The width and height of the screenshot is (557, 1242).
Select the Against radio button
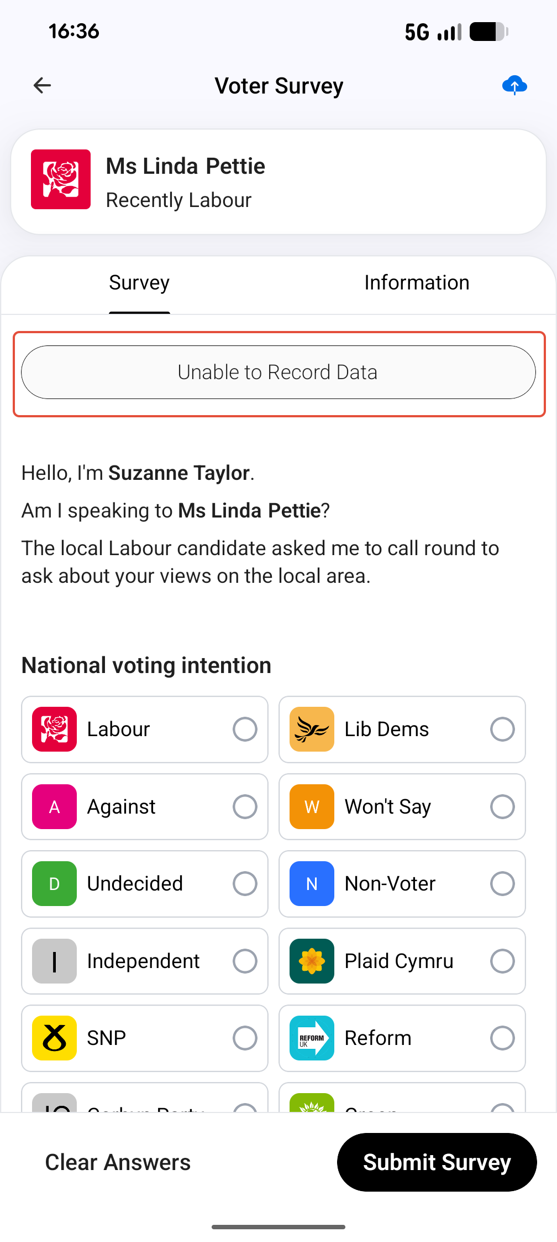(x=245, y=806)
